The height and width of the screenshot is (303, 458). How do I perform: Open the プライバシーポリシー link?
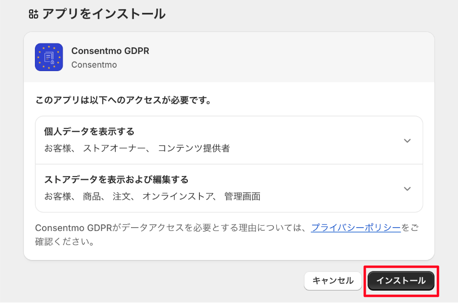pos(356,228)
